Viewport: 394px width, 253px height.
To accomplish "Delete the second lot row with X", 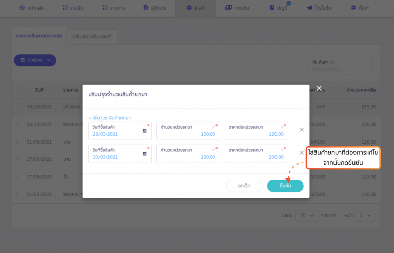I will pyautogui.click(x=302, y=153).
